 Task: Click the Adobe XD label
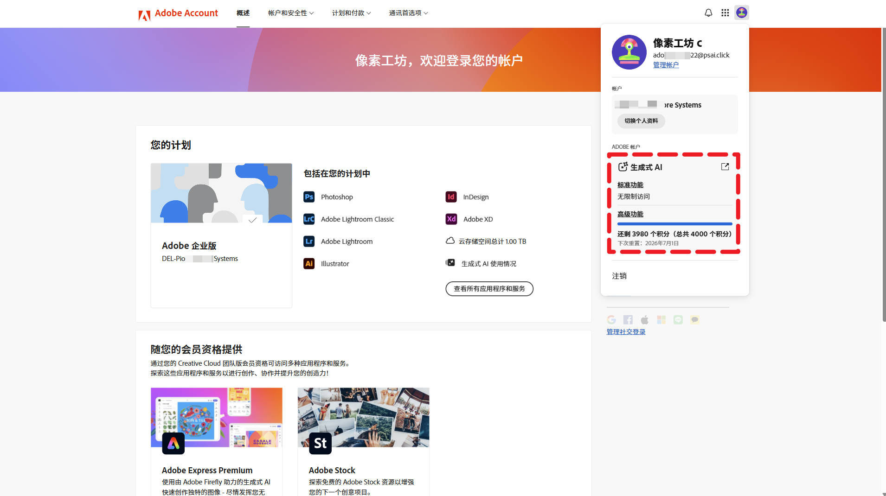pos(478,219)
